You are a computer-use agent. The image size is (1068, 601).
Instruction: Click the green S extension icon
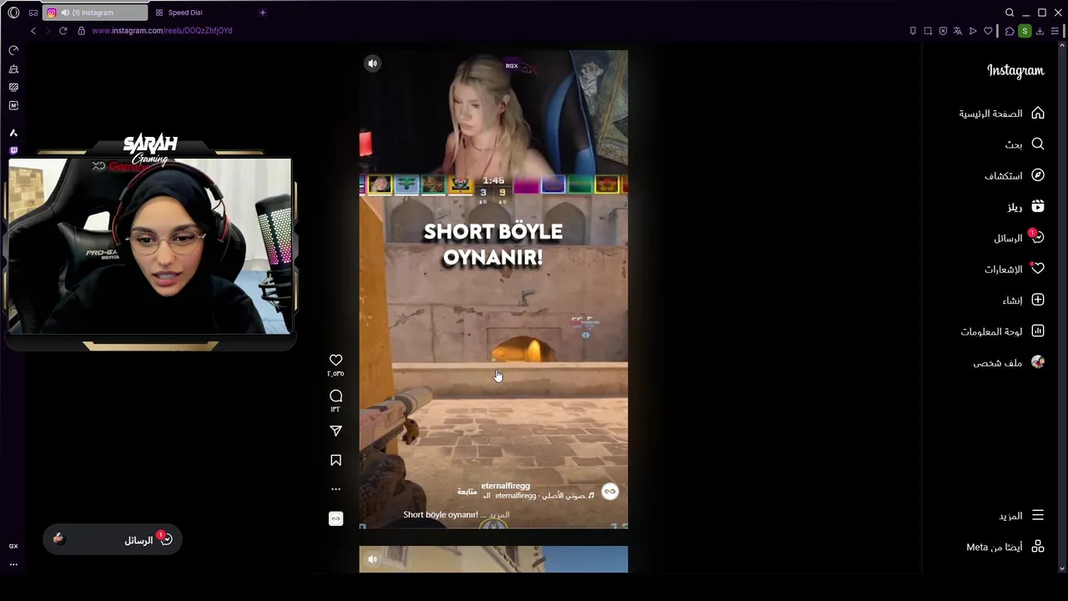tap(1025, 31)
